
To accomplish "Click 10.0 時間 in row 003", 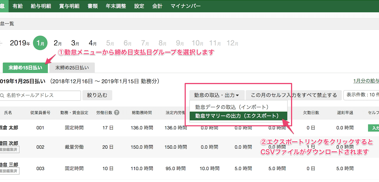I will (210, 169).
